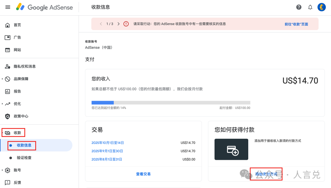Click 您已达到起付金额的 14% text
The image size is (331, 188).
109,108
